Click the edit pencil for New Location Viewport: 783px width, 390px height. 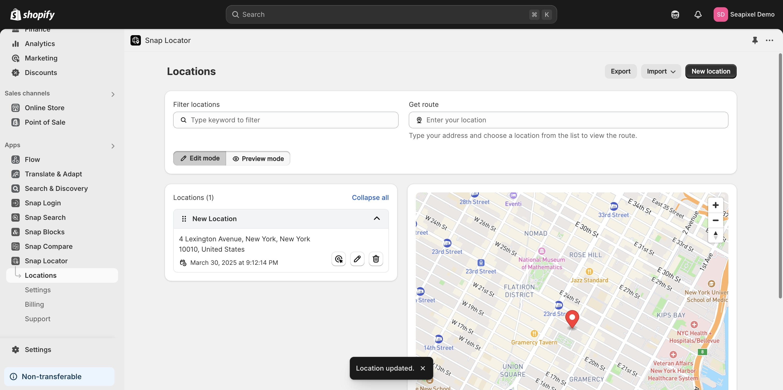click(357, 259)
